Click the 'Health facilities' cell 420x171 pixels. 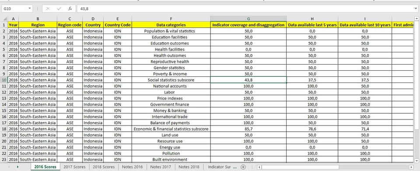tap(171, 49)
